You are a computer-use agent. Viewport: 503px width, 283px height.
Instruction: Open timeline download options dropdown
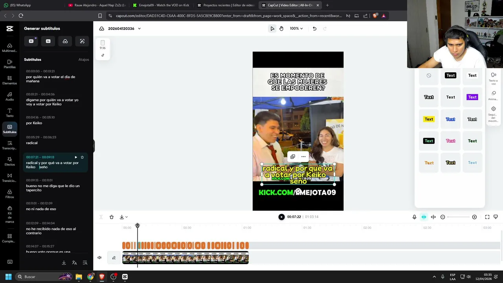coord(123,217)
